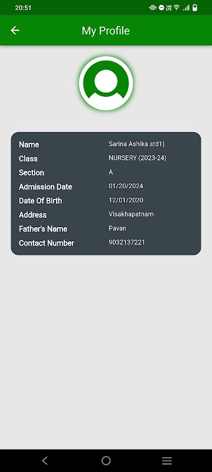Open recent apps via the menu lines icon
The image size is (212, 472).
pos(167,461)
